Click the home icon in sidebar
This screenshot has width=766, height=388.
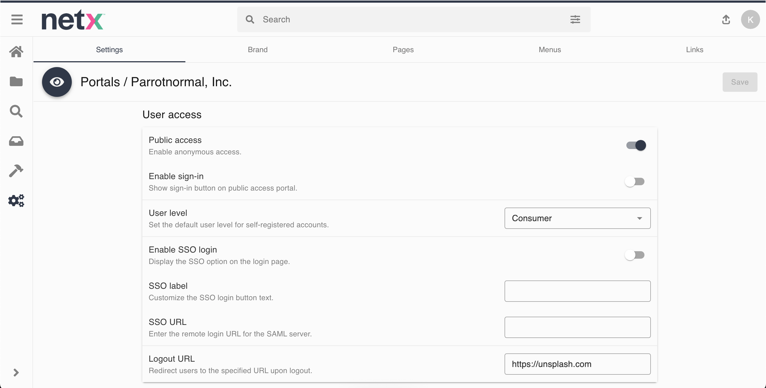coord(16,51)
